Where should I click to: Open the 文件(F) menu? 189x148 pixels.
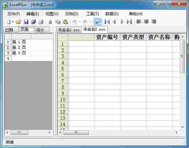[14, 14]
